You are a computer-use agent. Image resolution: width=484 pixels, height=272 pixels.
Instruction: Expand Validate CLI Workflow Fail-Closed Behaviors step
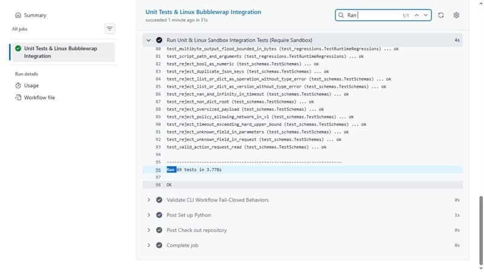coord(148,200)
